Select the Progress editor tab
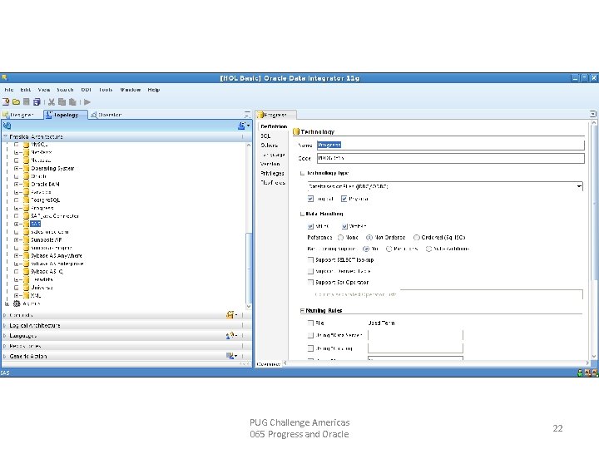This screenshot has height=449, width=599. tap(275, 115)
